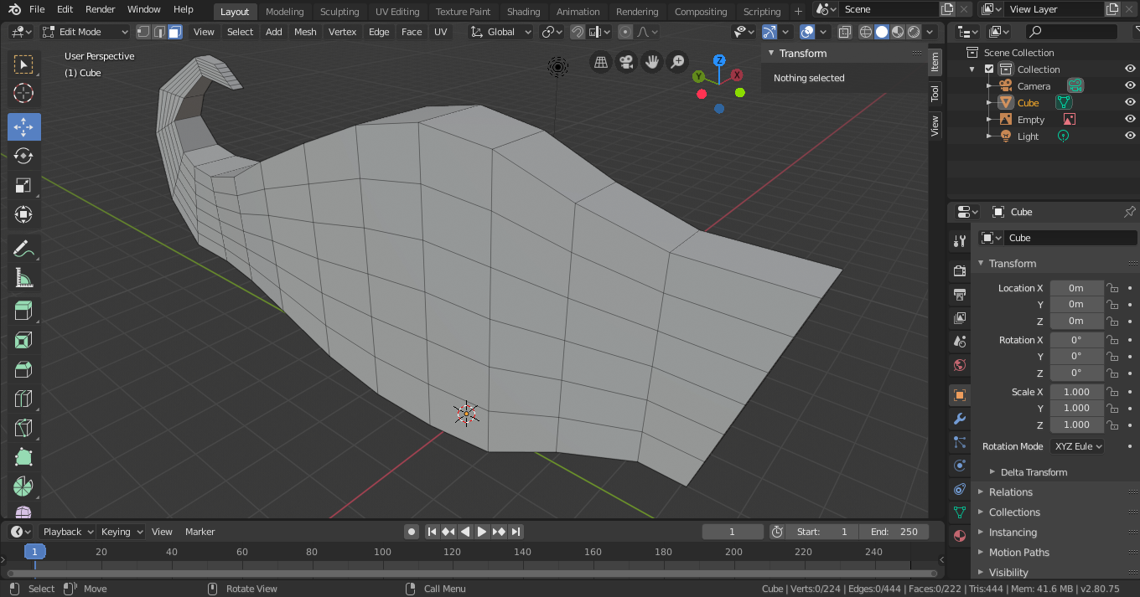Open the Mesh menu
The width and height of the screenshot is (1140, 597).
pos(305,32)
